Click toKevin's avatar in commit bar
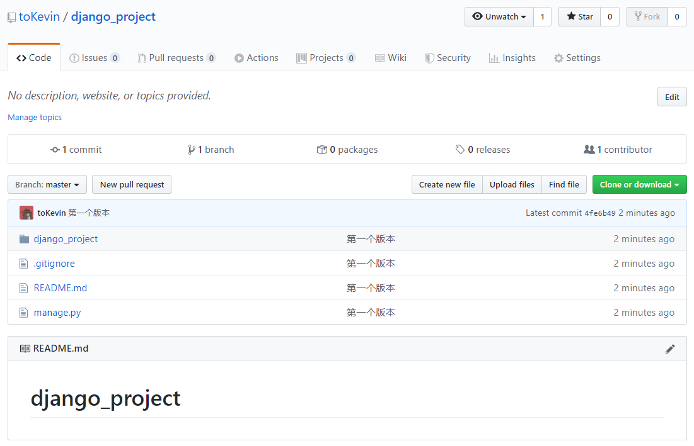Image resolution: width=694 pixels, height=446 pixels. [x=26, y=213]
